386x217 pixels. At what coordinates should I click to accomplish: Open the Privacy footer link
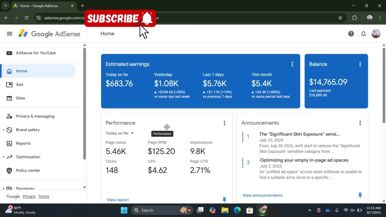(x=29, y=197)
